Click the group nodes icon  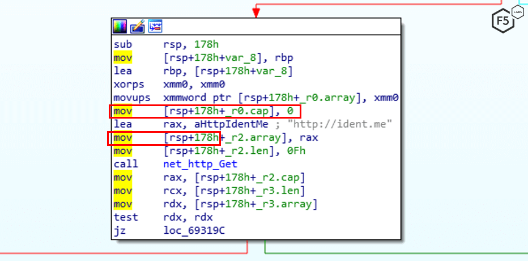155,26
